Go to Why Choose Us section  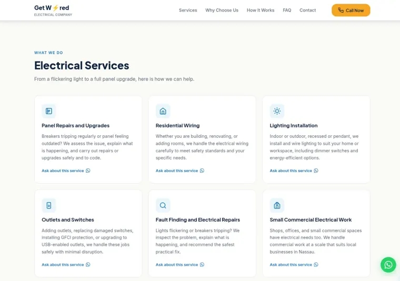point(222,10)
